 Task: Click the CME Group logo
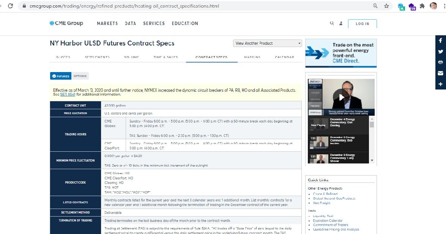click(66, 23)
